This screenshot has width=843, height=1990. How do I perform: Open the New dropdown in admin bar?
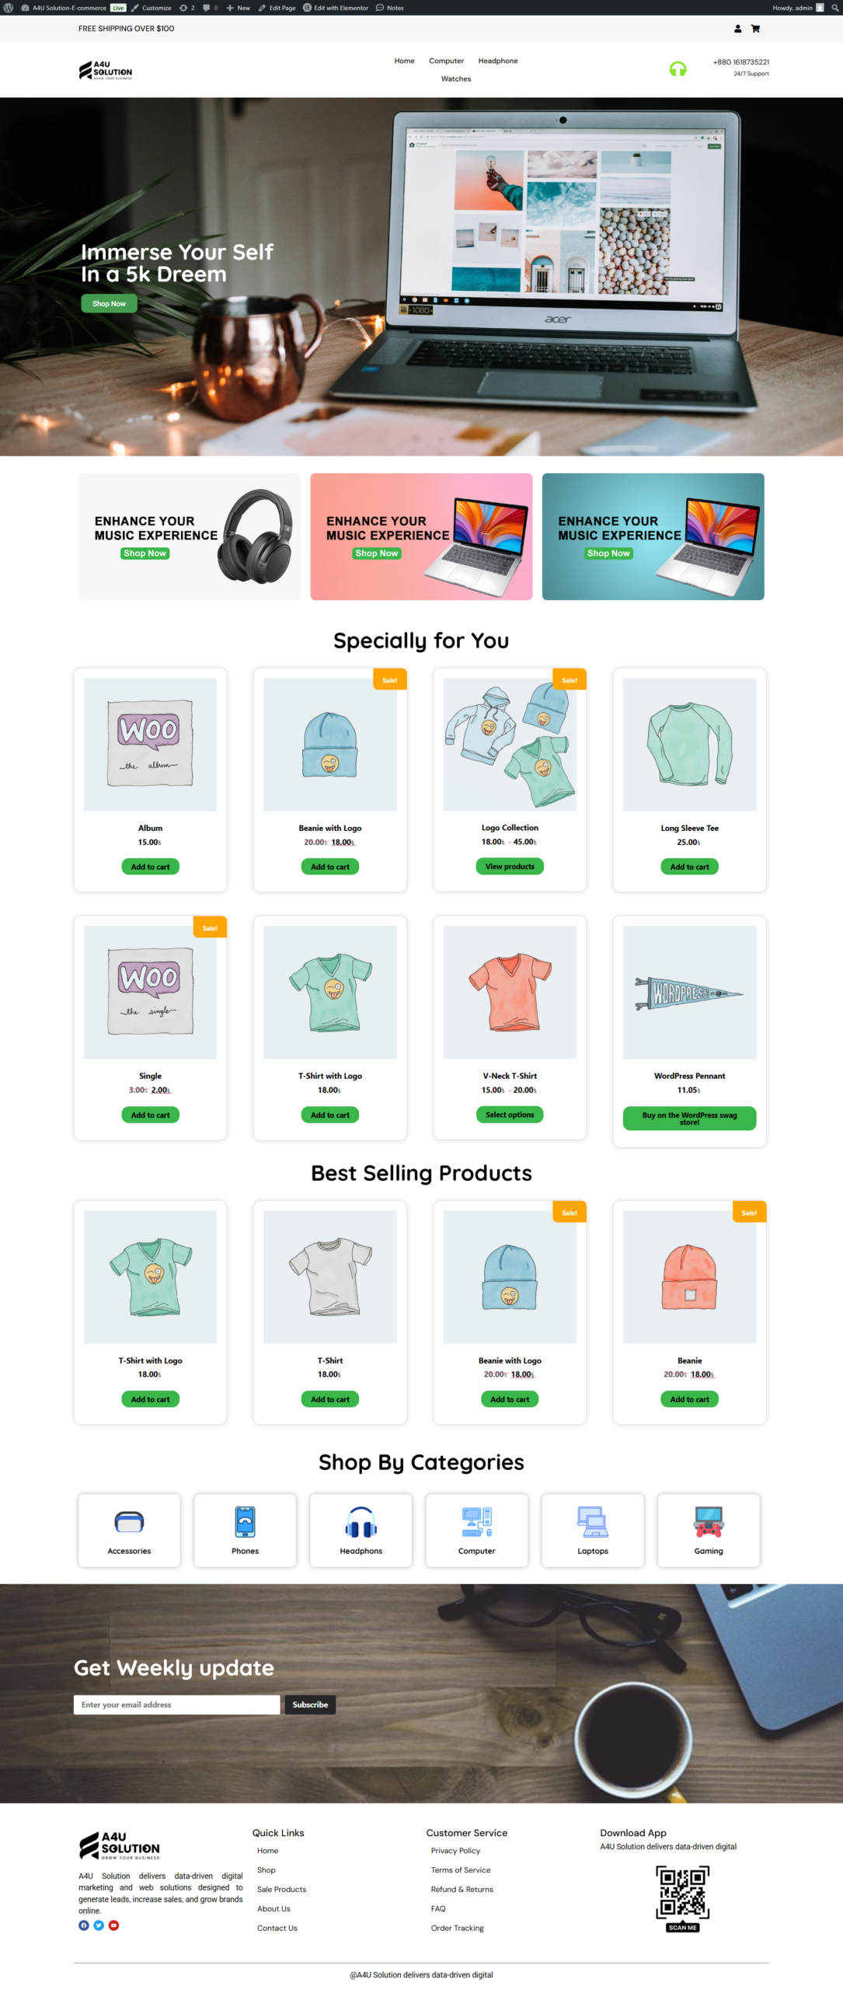pyautogui.click(x=238, y=8)
